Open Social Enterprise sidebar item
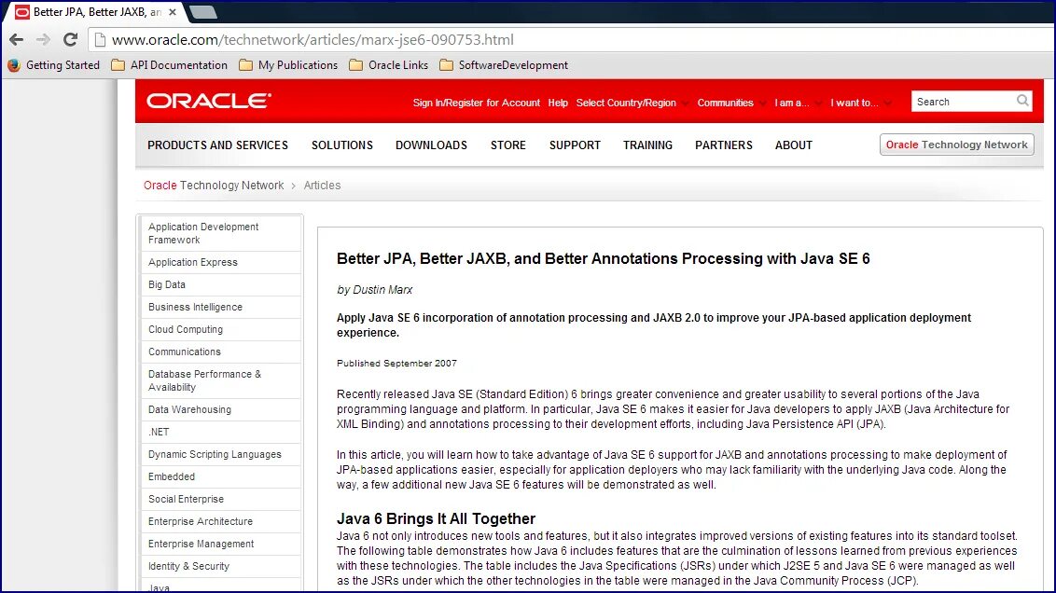The height and width of the screenshot is (593, 1056). click(x=221, y=499)
